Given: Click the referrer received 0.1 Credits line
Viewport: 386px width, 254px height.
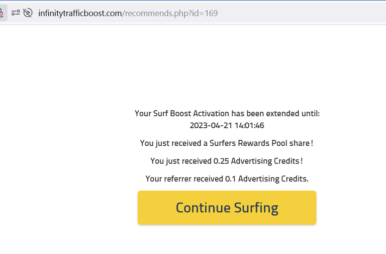Looking at the screenshot, I should [227, 179].
